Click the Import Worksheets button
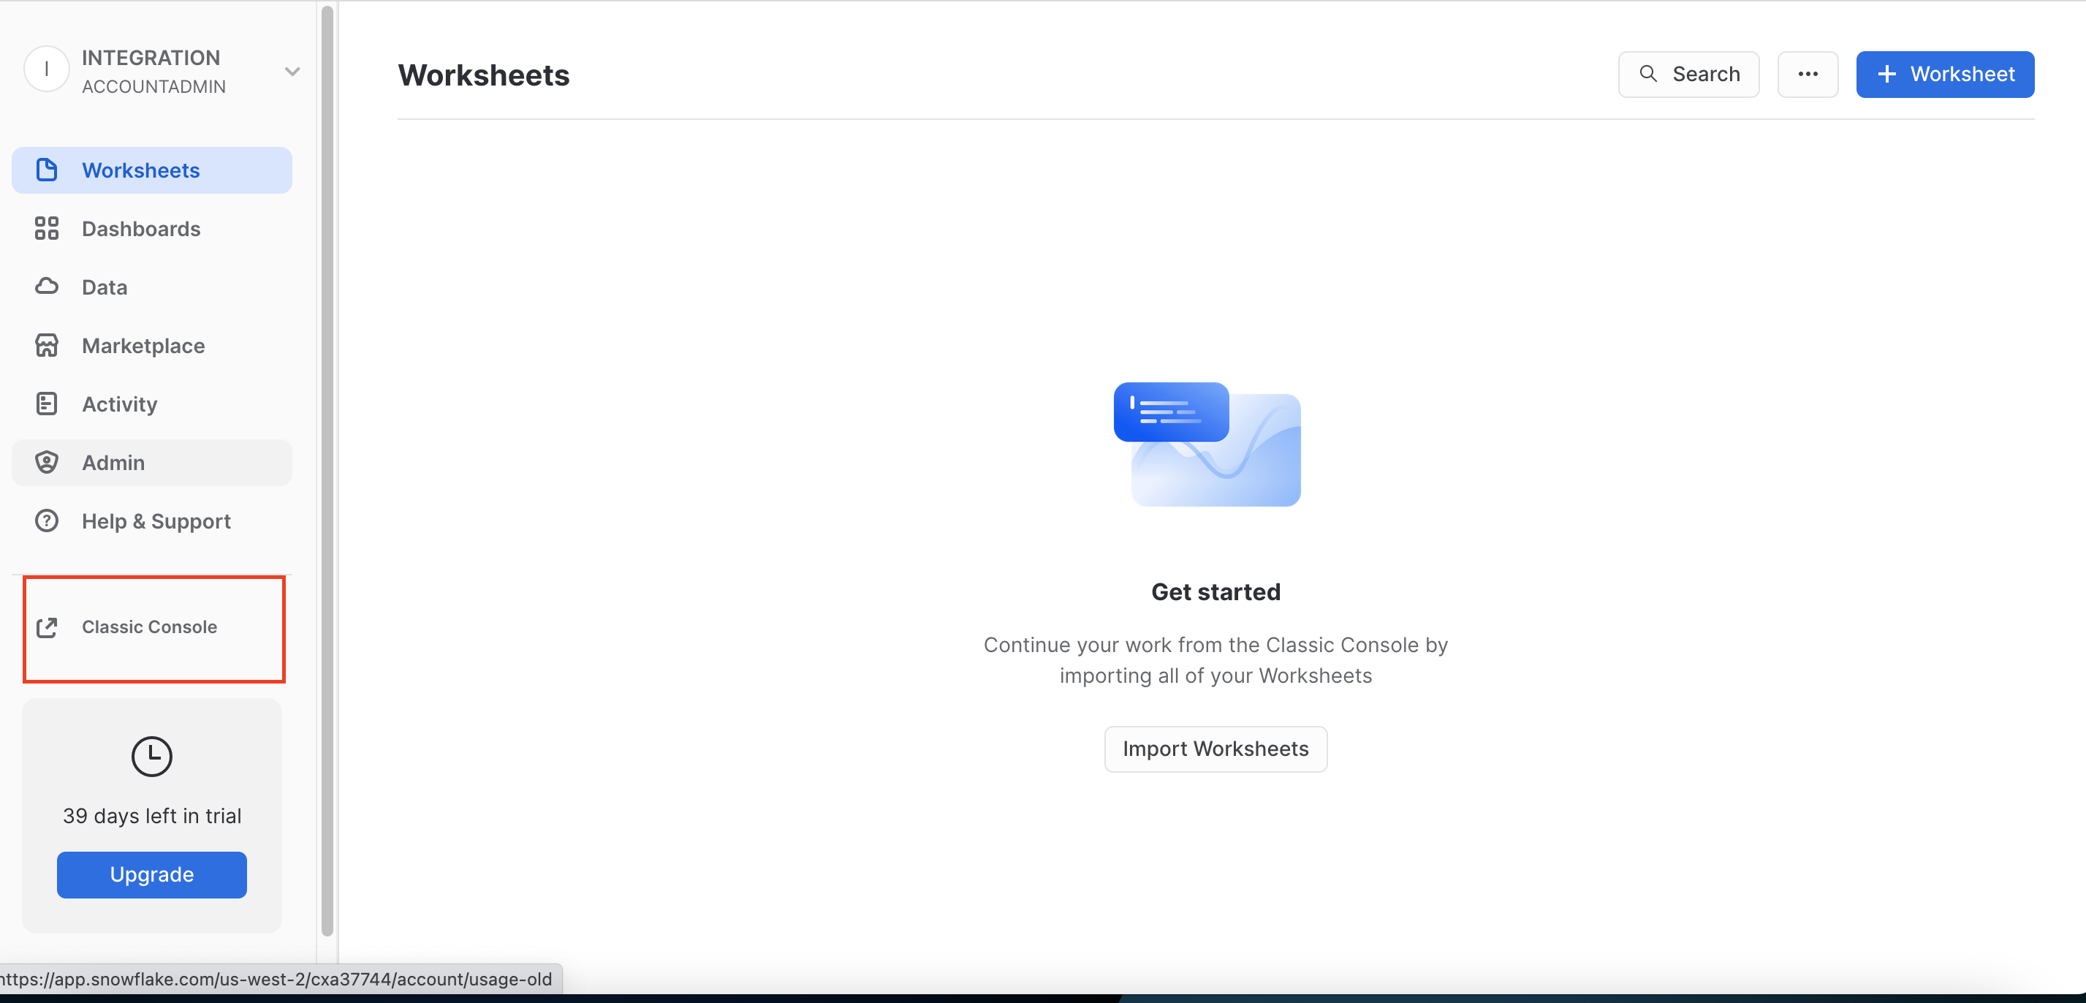This screenshot has width=2086, height=1003. pos(1215,746)
